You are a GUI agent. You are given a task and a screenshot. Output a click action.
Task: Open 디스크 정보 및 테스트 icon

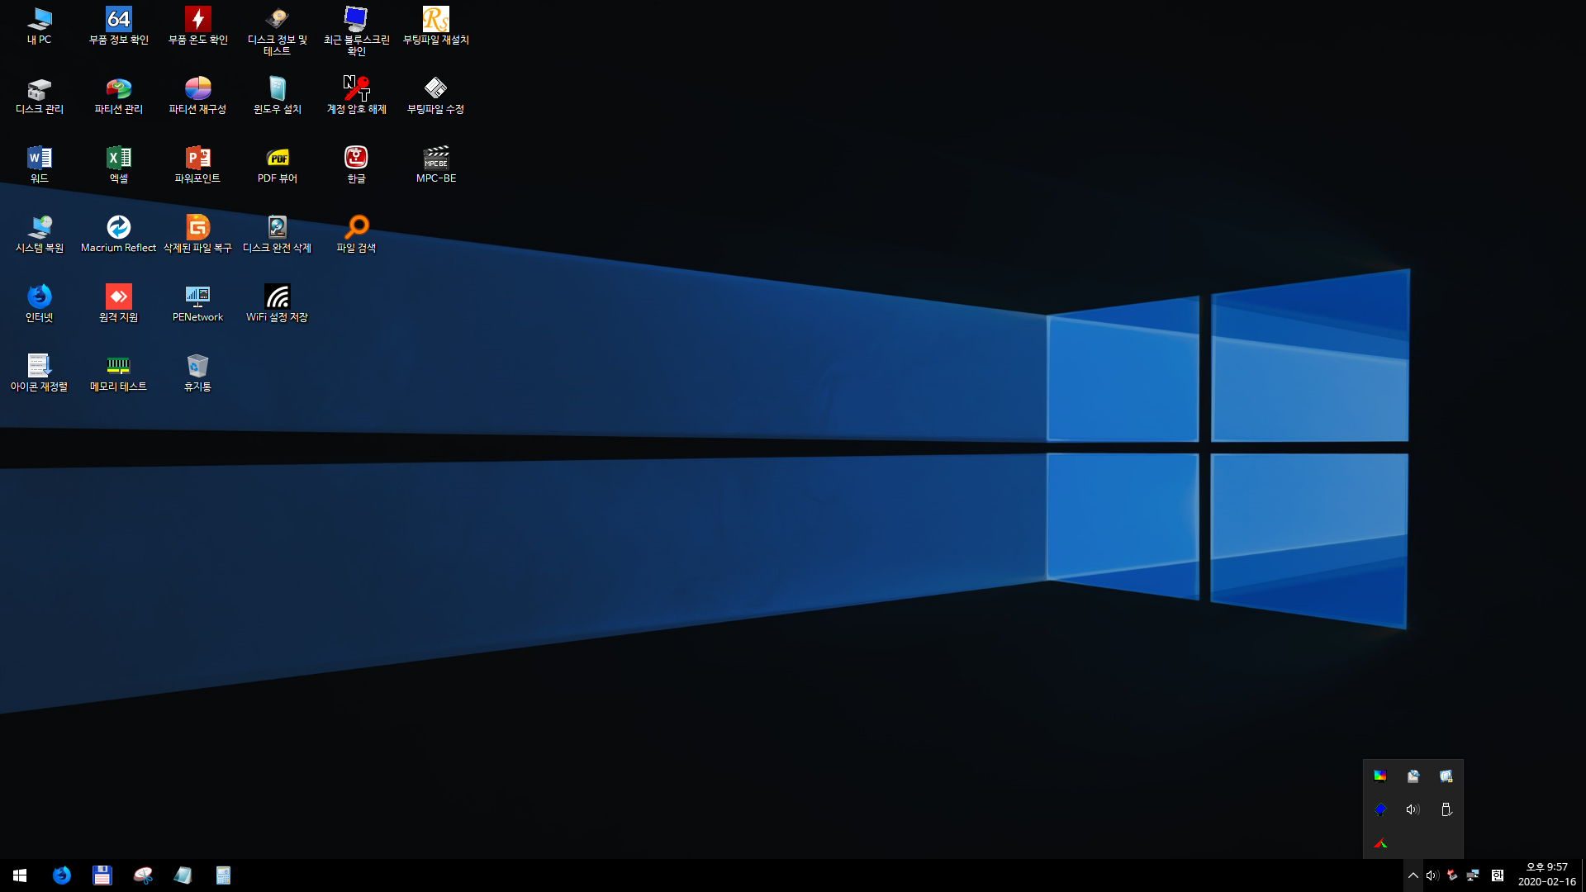point(277,31)
